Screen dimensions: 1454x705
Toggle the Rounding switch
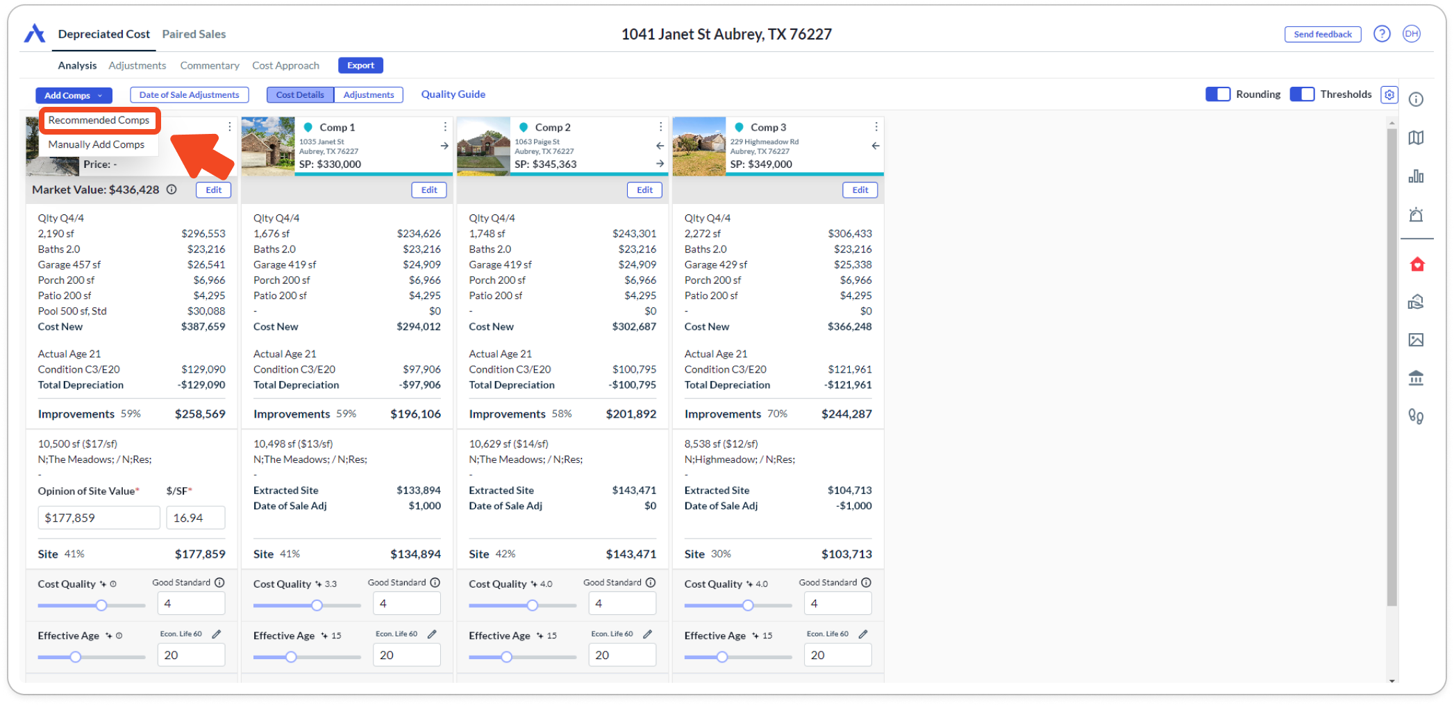1217,94
